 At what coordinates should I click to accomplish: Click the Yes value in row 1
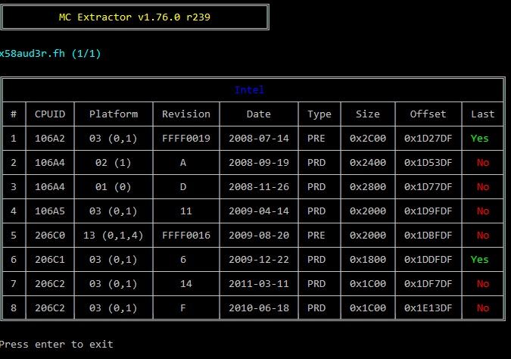[x=479, y=139]
